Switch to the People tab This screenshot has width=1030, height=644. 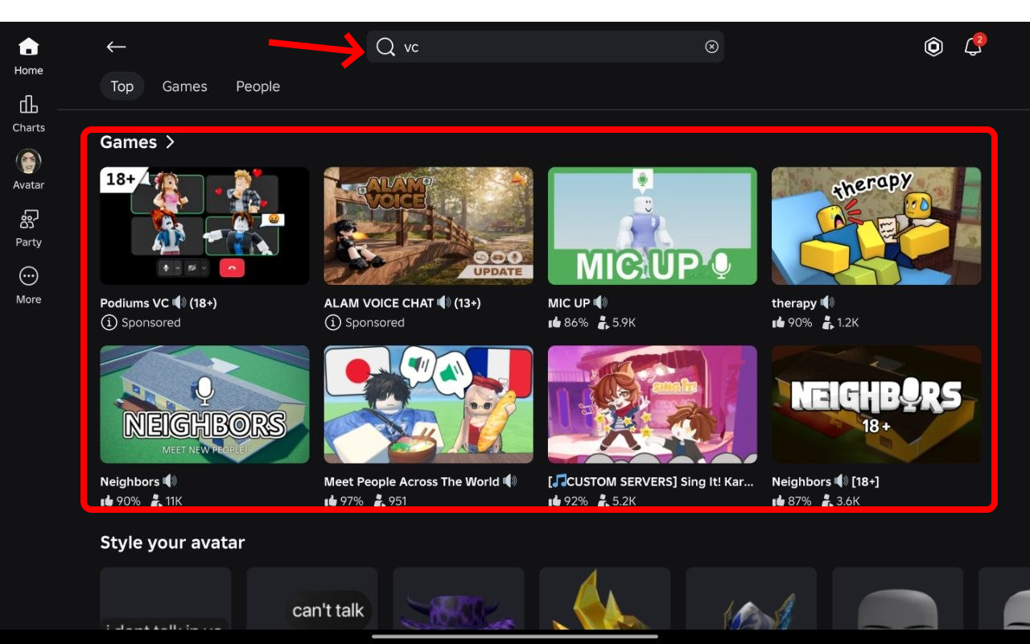coord(258,86)
